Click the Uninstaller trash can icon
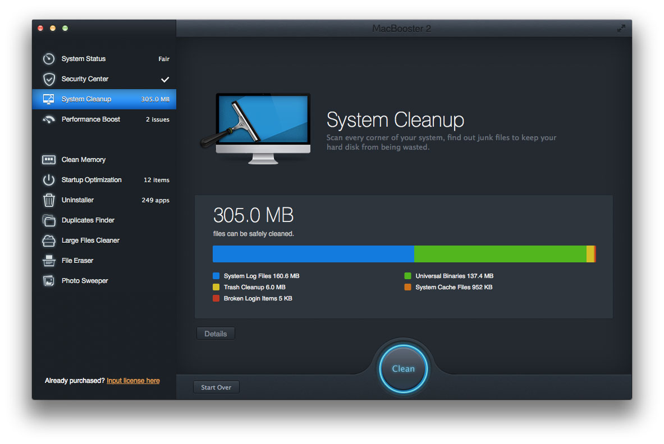664x444 pixels. (49, 200)
